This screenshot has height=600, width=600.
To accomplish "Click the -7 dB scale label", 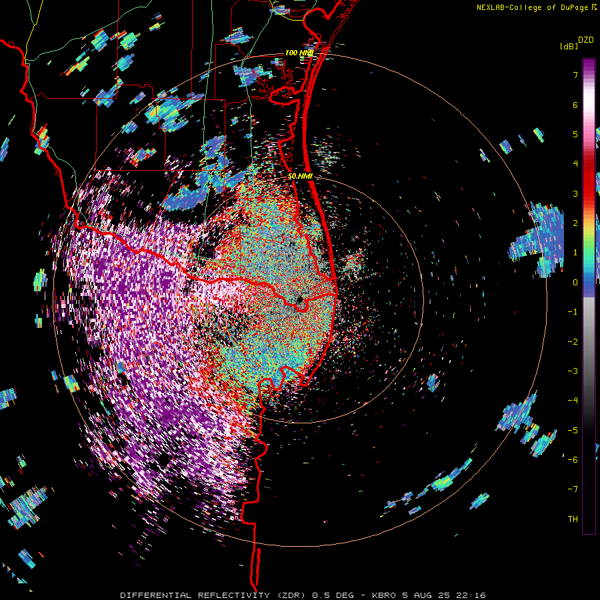I will click(573, 489).
